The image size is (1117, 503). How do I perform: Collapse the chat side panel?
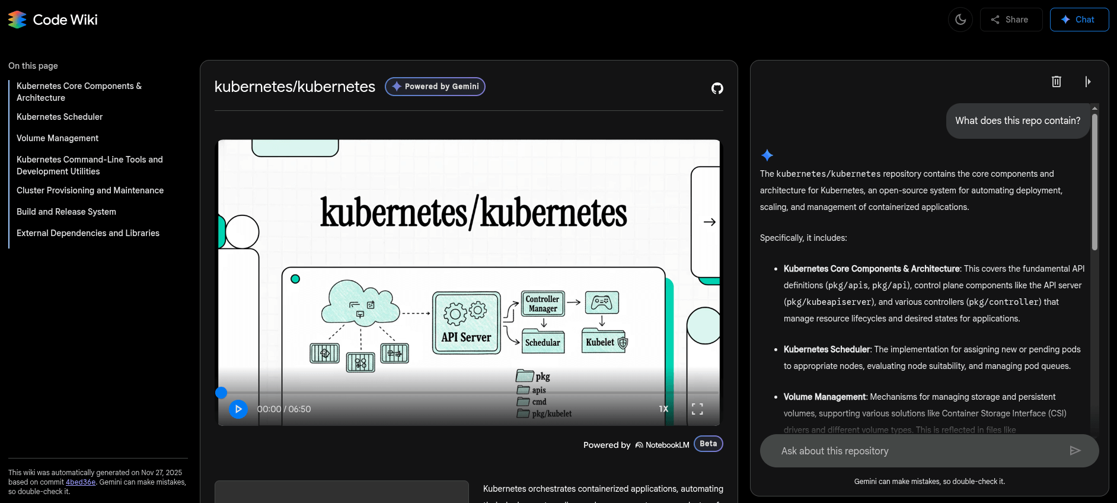point(1087,82)
